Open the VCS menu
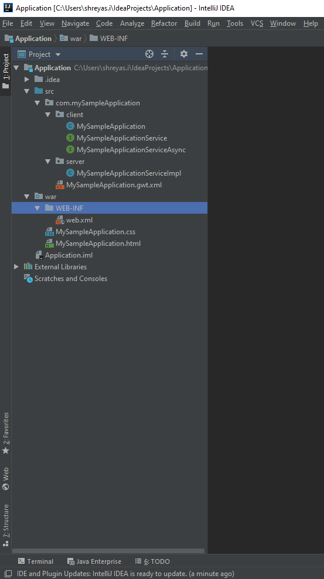The width and height of the screenshot is (324, 579). coord(257,23)
